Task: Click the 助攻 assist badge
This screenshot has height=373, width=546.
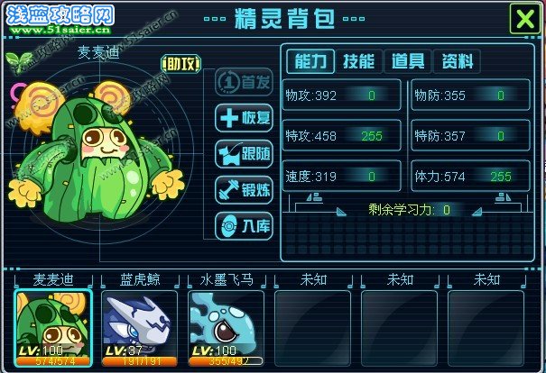Action: (181, 64)
